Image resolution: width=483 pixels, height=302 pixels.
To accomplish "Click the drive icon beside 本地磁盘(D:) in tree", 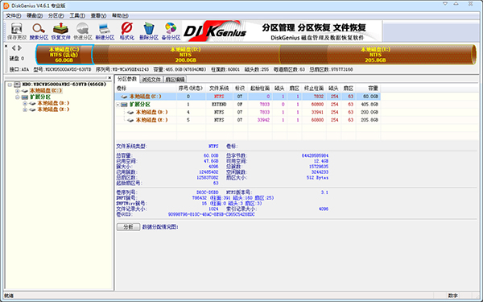I will [x=32, y=103].
